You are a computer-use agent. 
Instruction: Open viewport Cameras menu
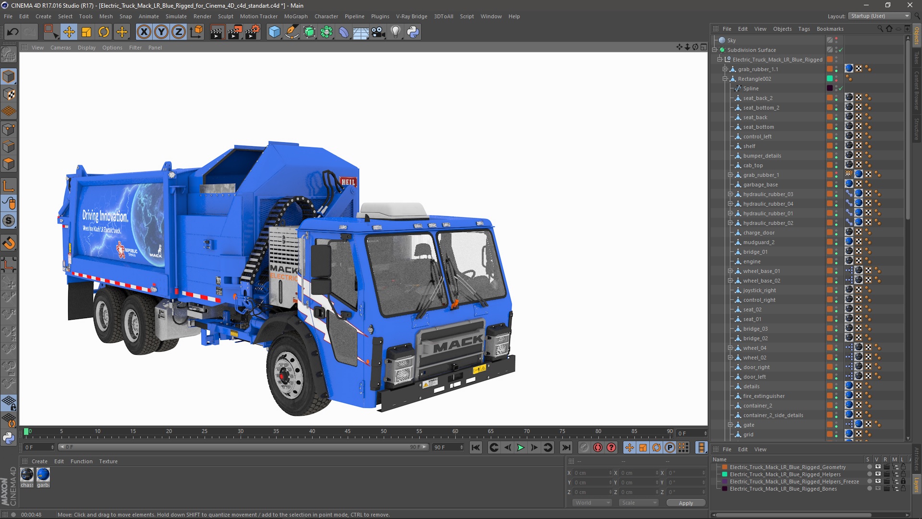click(x=61, y=48)
